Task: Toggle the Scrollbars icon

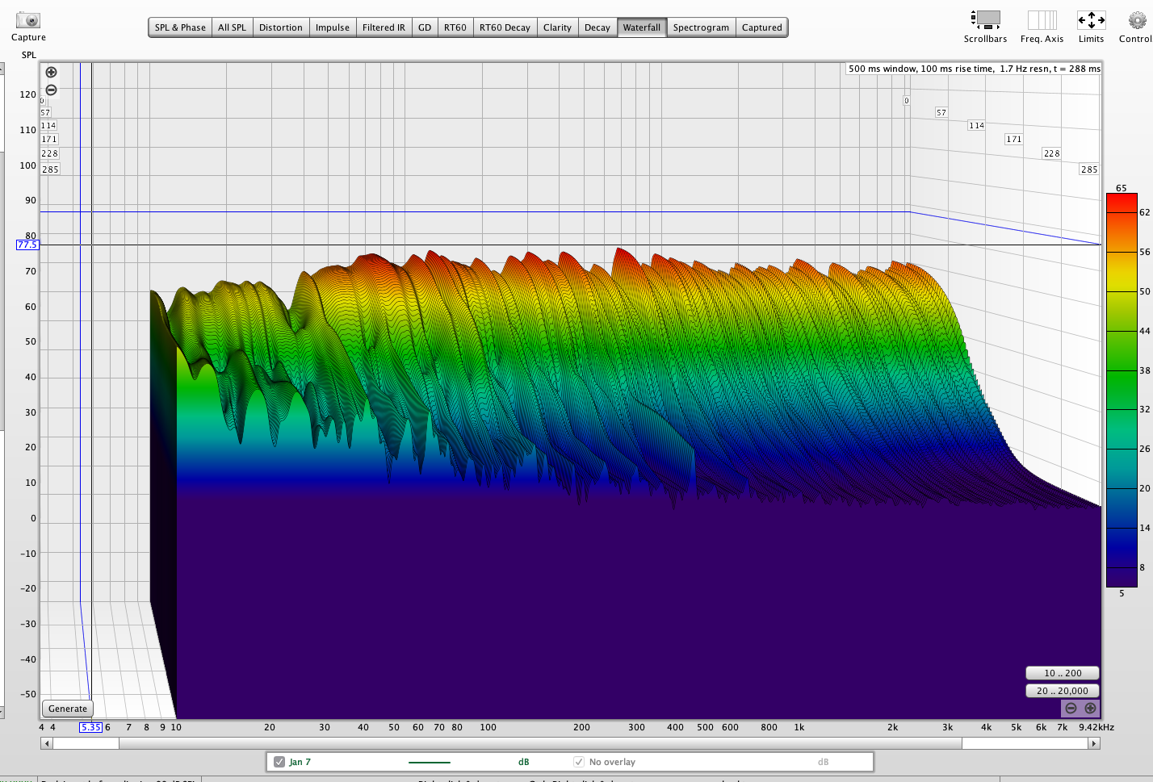Action: tap(985, 20)
